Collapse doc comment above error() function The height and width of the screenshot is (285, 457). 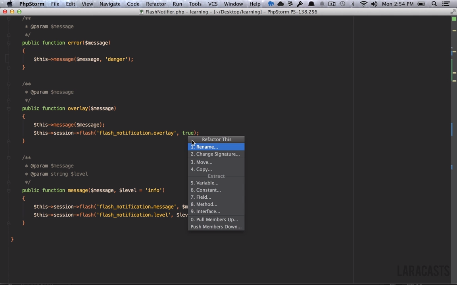(9, 19)
